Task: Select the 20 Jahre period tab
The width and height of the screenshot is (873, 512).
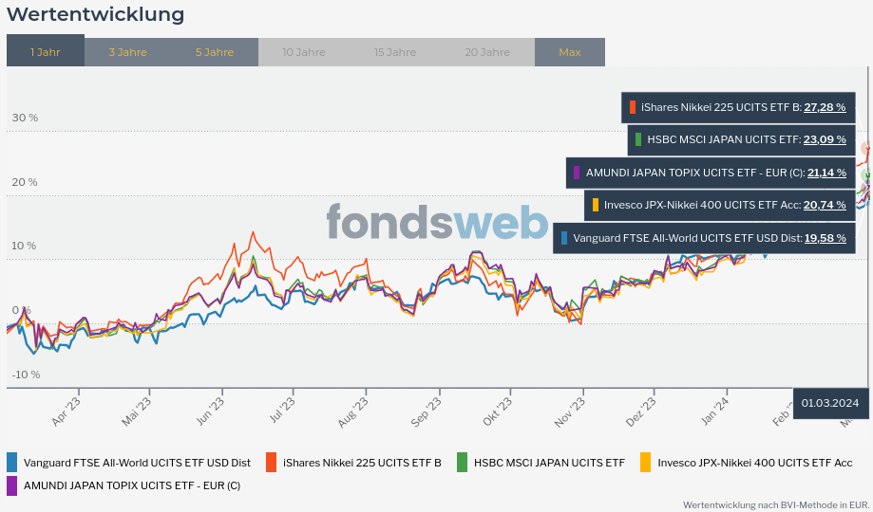Action: [x=487, y=52]
